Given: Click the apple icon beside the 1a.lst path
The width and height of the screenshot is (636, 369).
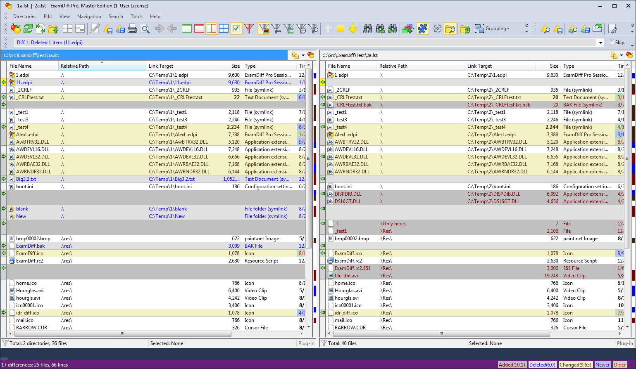Looking at the screenshot, I should (x=311, y=55).
